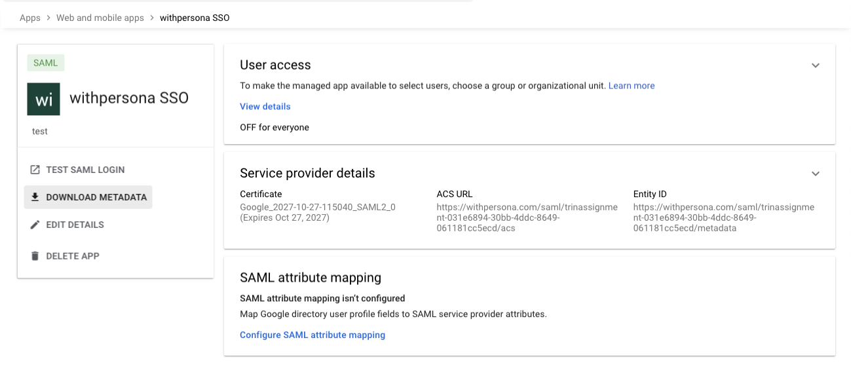This screenshot has width=851, height=374.
Task: Click the DOWNLOAD METADATA button
Action: tap(88, 197)
